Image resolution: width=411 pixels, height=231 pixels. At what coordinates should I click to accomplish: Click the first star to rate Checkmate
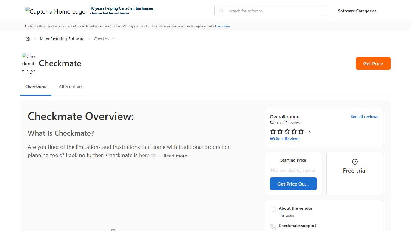273,131
